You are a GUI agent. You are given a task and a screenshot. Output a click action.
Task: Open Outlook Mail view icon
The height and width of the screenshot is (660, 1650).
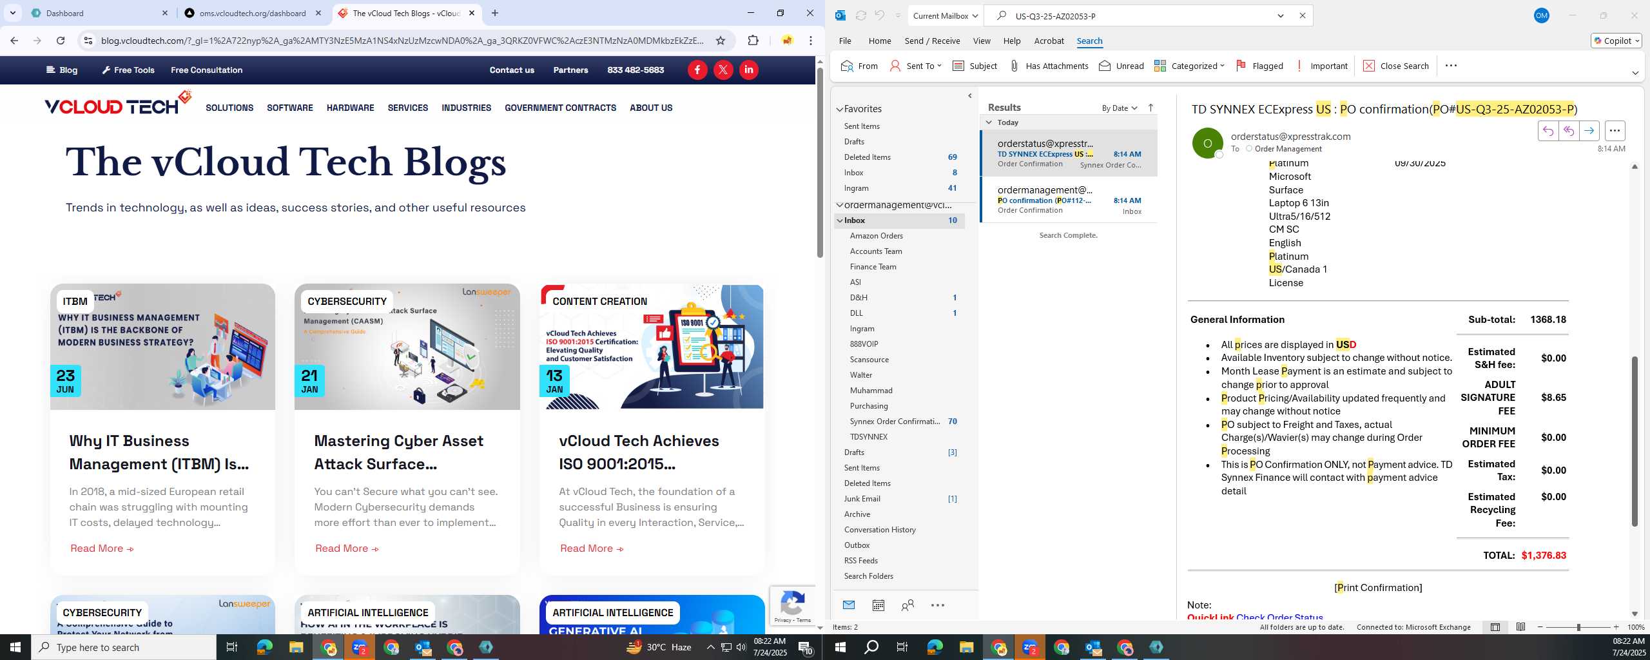(x=849, y=605)
